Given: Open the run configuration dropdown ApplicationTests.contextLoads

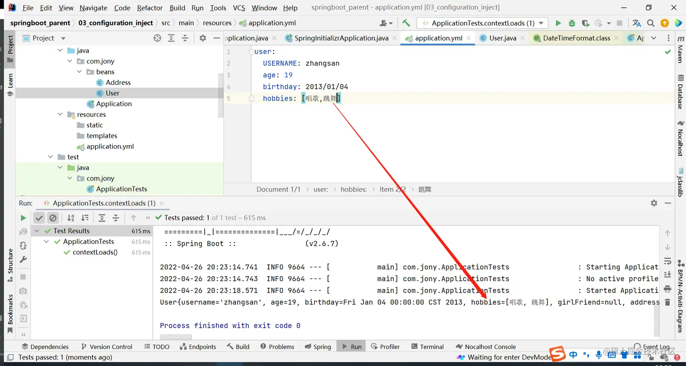Looking at the screenshot, I should (483, 23).
